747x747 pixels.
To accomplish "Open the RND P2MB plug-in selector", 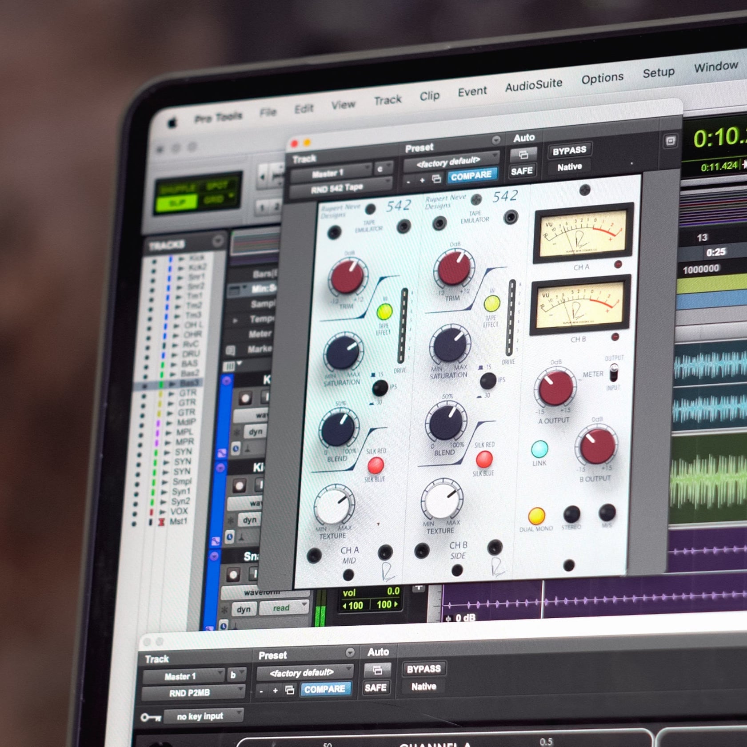I will tap(194, 693).
